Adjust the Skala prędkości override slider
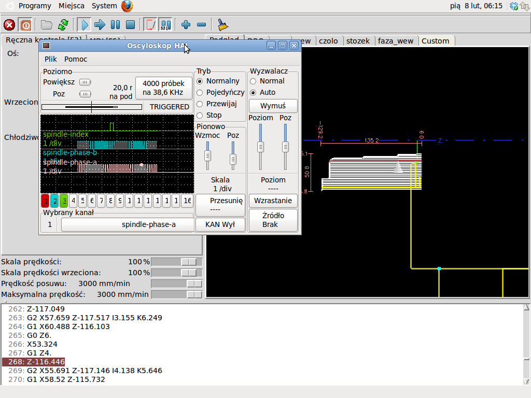Image resolution: width=531 pixels, height=398 pixels. pyautogui.click(x=177, y=262)
